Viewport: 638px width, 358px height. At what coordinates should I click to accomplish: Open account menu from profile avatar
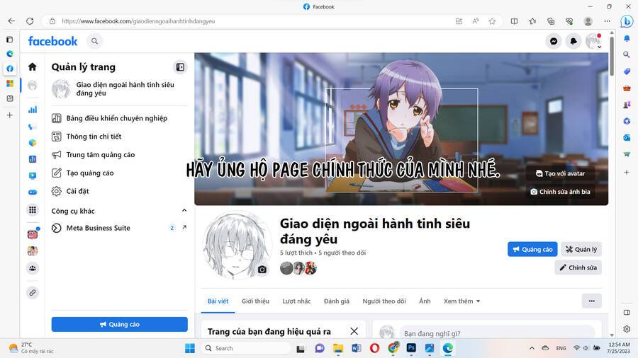click(593, 41)
